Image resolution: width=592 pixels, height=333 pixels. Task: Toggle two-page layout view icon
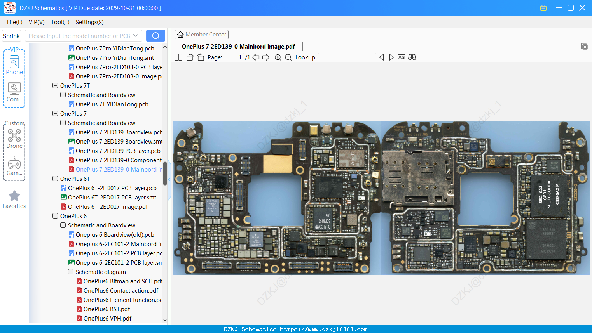[178, 57]
